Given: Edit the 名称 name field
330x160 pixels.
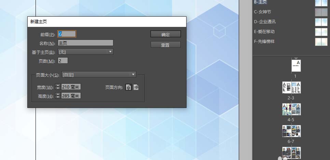Looking at the screenshot, I should pyautogui.click(x=85, y=43).
